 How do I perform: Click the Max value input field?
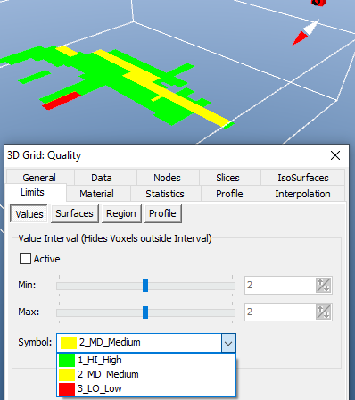279,312
